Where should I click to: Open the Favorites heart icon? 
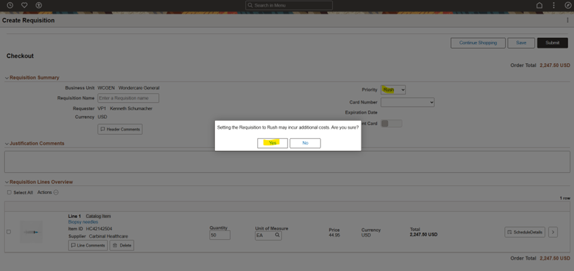(x=24, y=5)
